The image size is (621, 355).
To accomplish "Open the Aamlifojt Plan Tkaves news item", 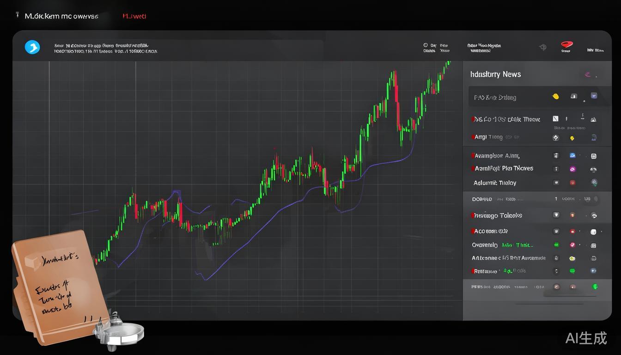I will (504, 169).
